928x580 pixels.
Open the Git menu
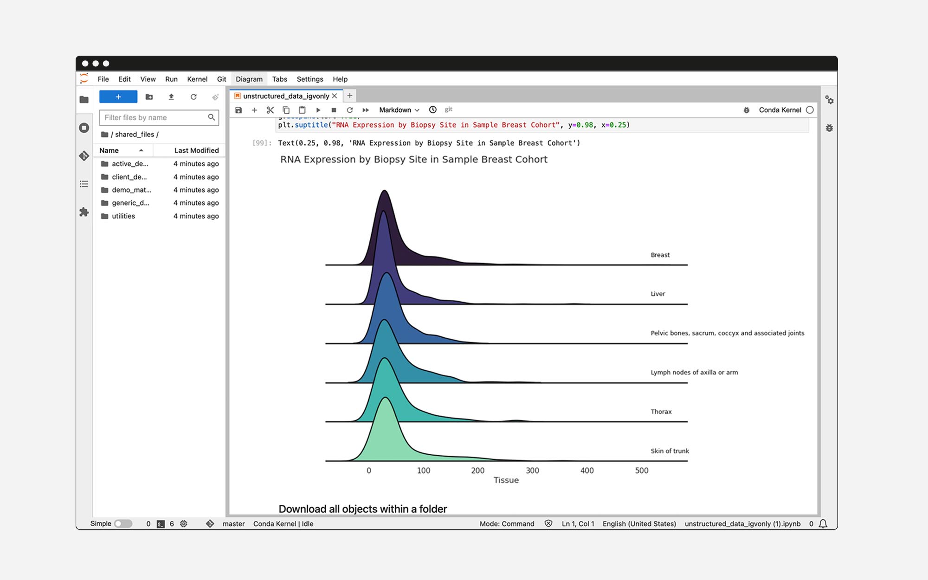point(221,79)
